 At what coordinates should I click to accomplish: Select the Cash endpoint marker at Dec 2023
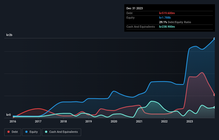(x=214, y=108)
